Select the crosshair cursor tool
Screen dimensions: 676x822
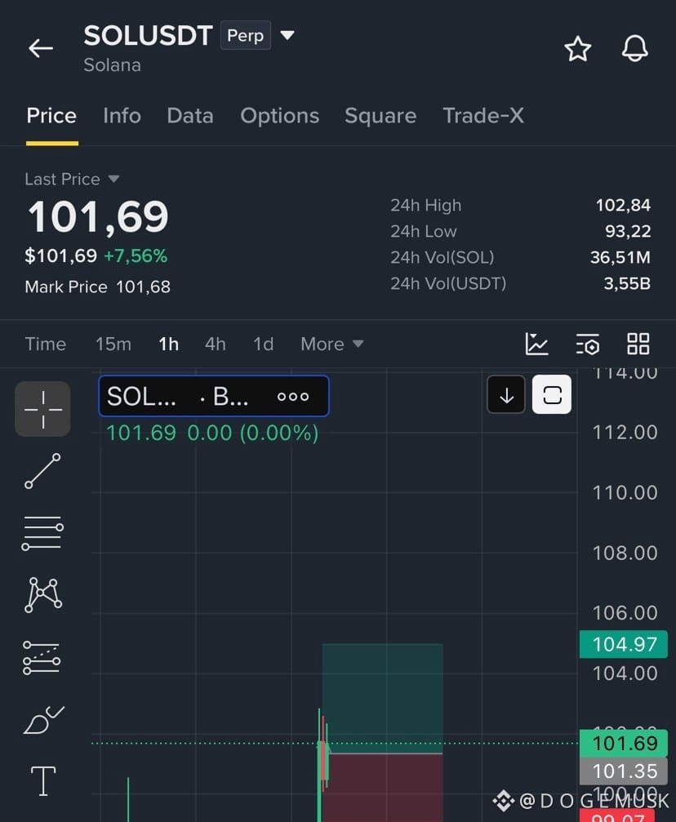[x=42, y=409]
